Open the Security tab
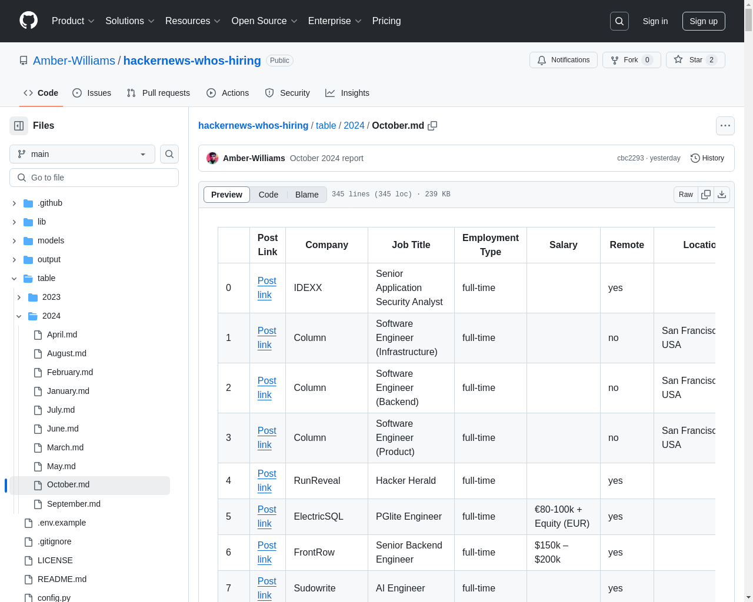The image size is (753, 602). tap(287, 93)
